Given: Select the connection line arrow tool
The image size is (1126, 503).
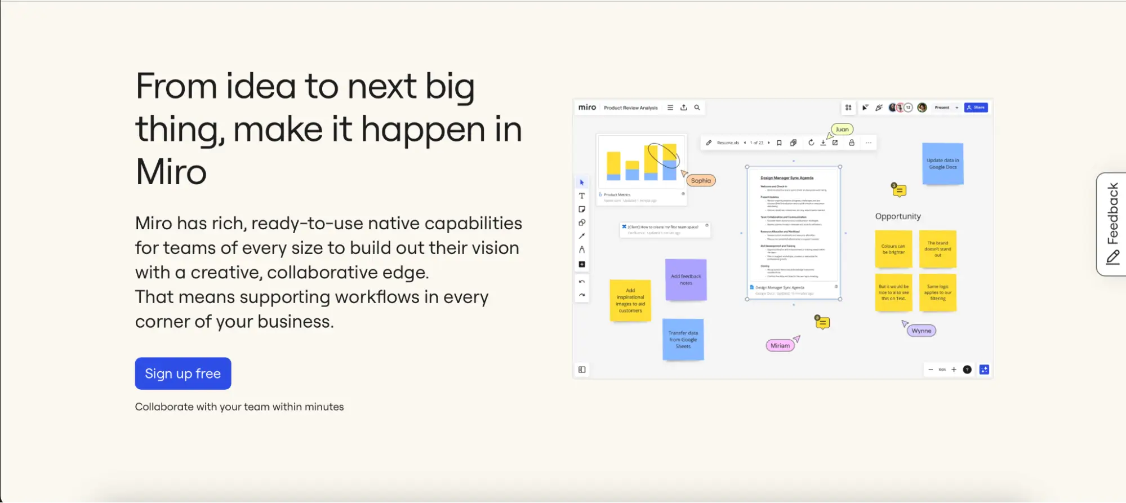Looking at the screenshot, I should [x=582, y=236].
